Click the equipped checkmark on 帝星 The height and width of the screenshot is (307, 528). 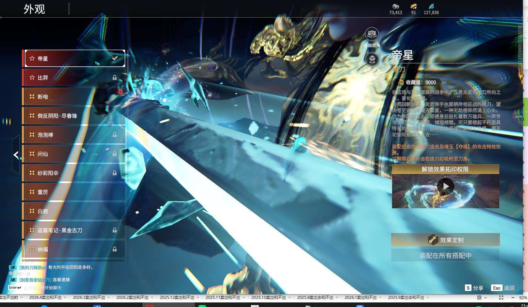click(115, 58)
